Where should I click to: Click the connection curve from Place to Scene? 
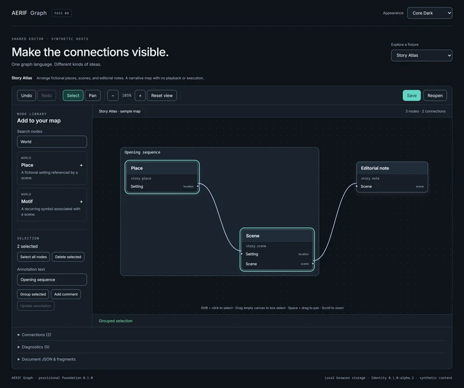click(220, 219)
